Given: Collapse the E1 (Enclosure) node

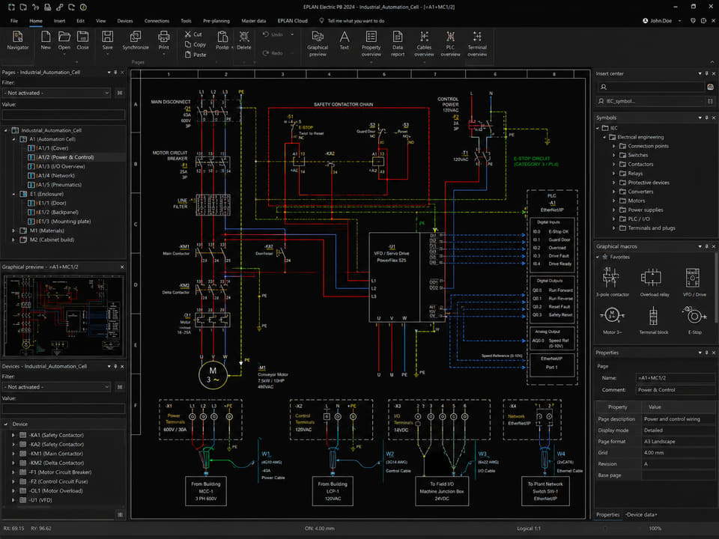Looking at the screenshot, I should (x=13, y=194).
